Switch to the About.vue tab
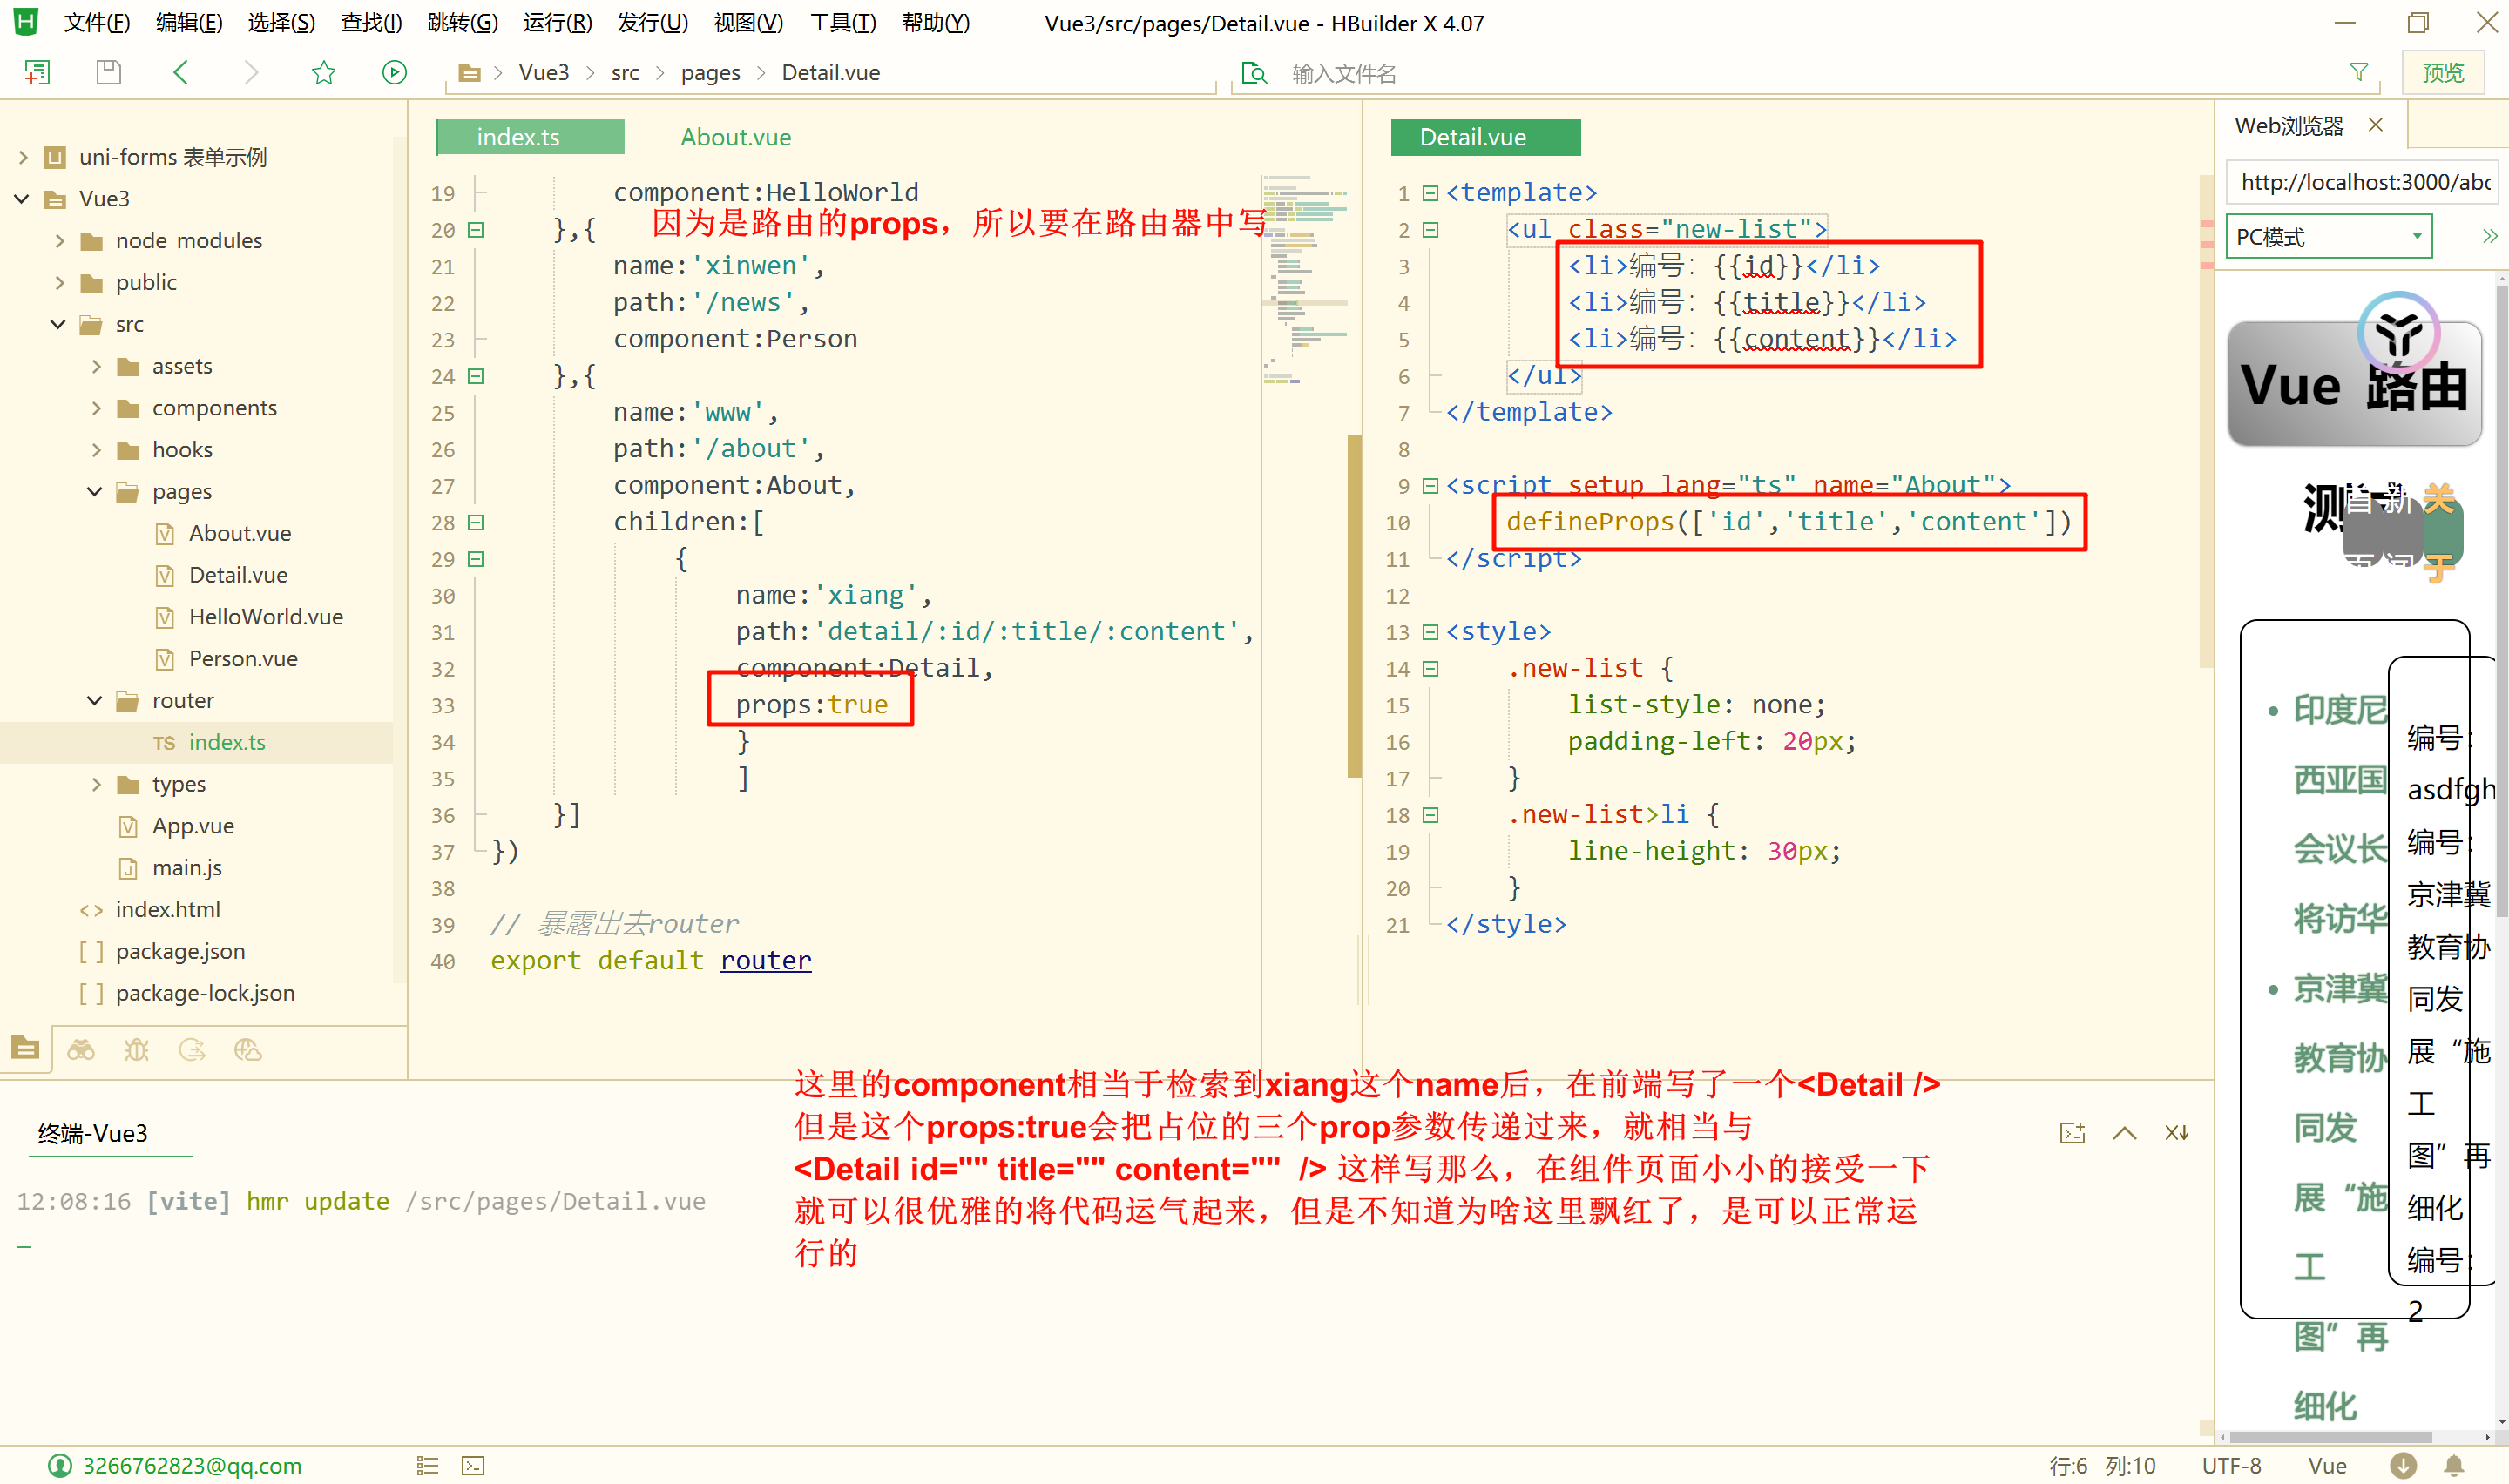 pyautogui.click(x=735, y=137)
